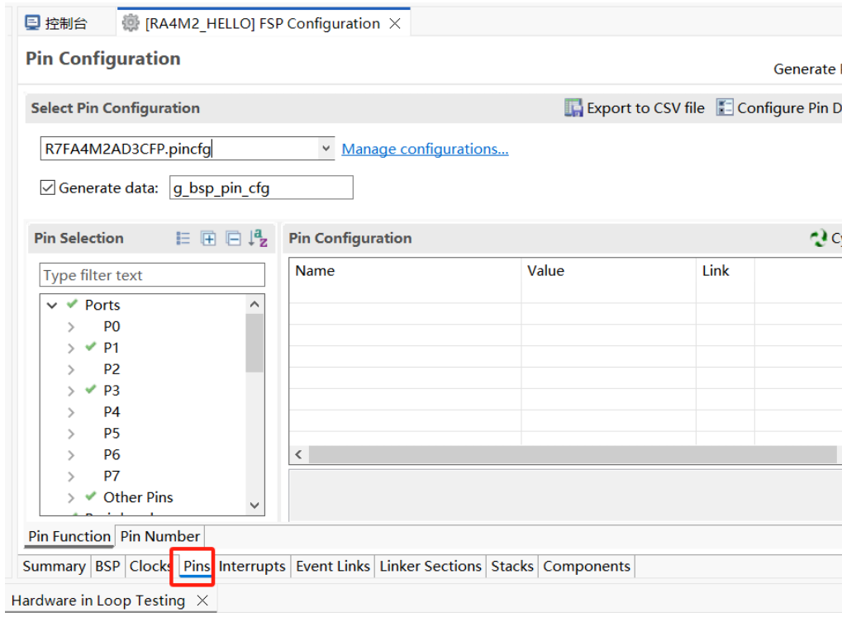Switch to the Clocks tab
Viewport: 842px width, 622px height.
[x=150, y=566]
